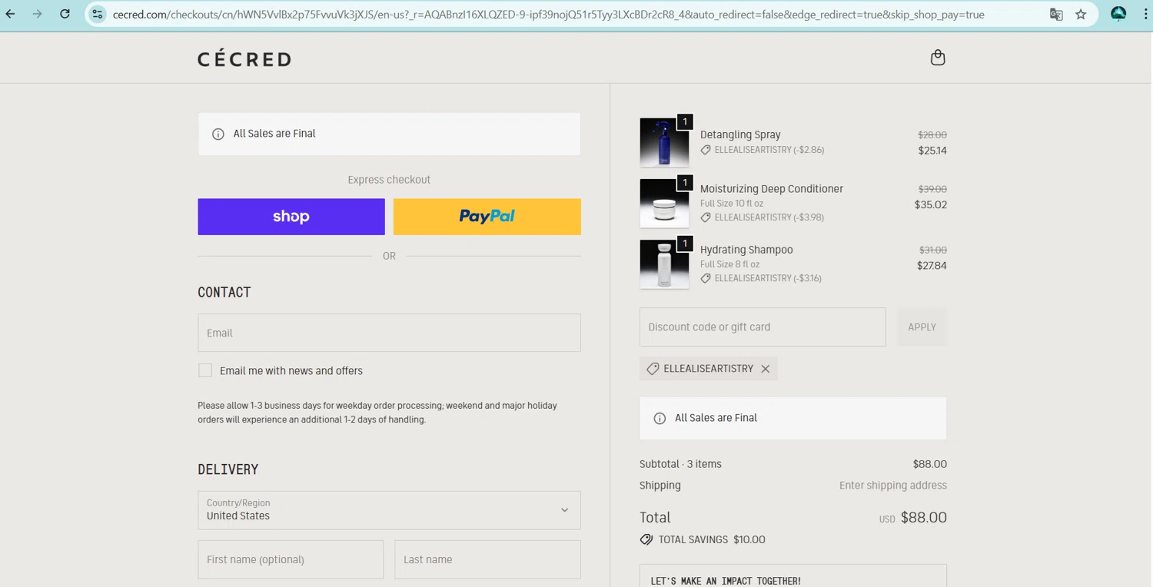Image resolution: width=1153 pixels, height=587 pixels.
Task: Focus the First name optional field
Action: (x=291, y=559)
